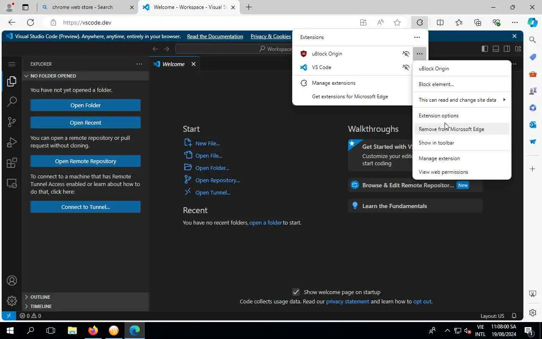Screen dimensions: 542x339
Task: Expand the Outline section
Action: (86, 297)
